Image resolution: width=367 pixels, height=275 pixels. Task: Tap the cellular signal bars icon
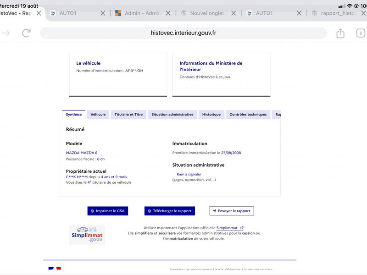pyautogui.click(x=342, y=6)
